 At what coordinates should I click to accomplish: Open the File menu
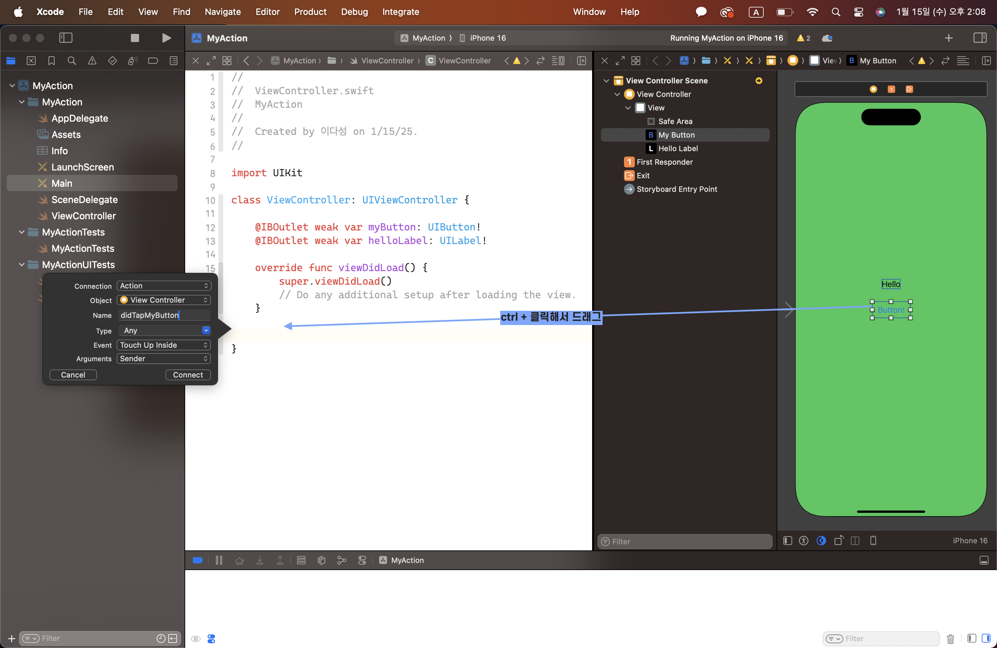85,12
